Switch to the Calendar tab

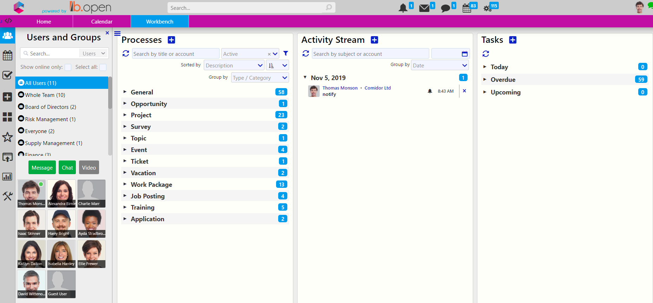(x=102, y=21)
